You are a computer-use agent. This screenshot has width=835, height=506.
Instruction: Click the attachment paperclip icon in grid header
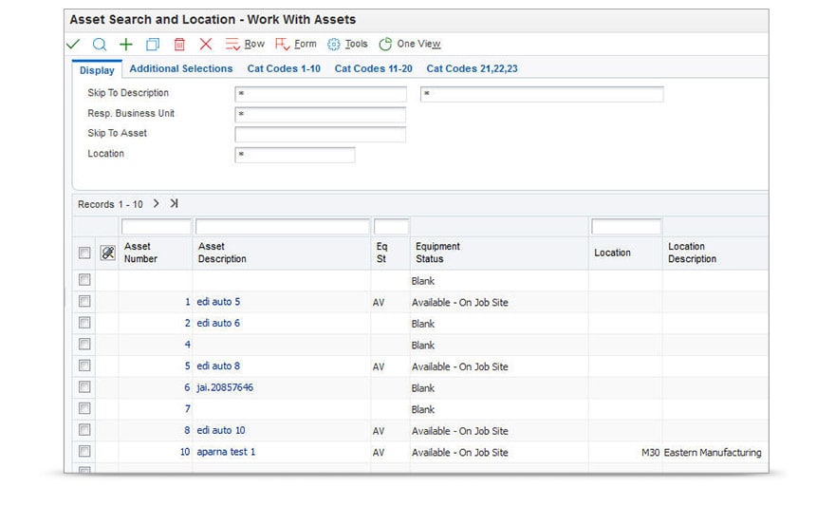tap(108, 253)
